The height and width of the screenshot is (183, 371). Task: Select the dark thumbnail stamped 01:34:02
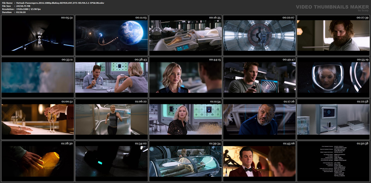click(112, 161)
